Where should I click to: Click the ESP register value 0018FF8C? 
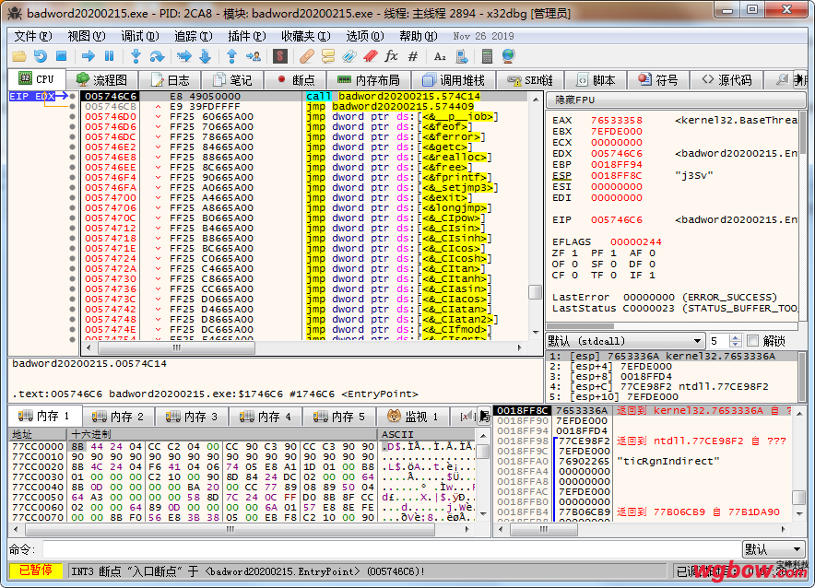[617, 175]
